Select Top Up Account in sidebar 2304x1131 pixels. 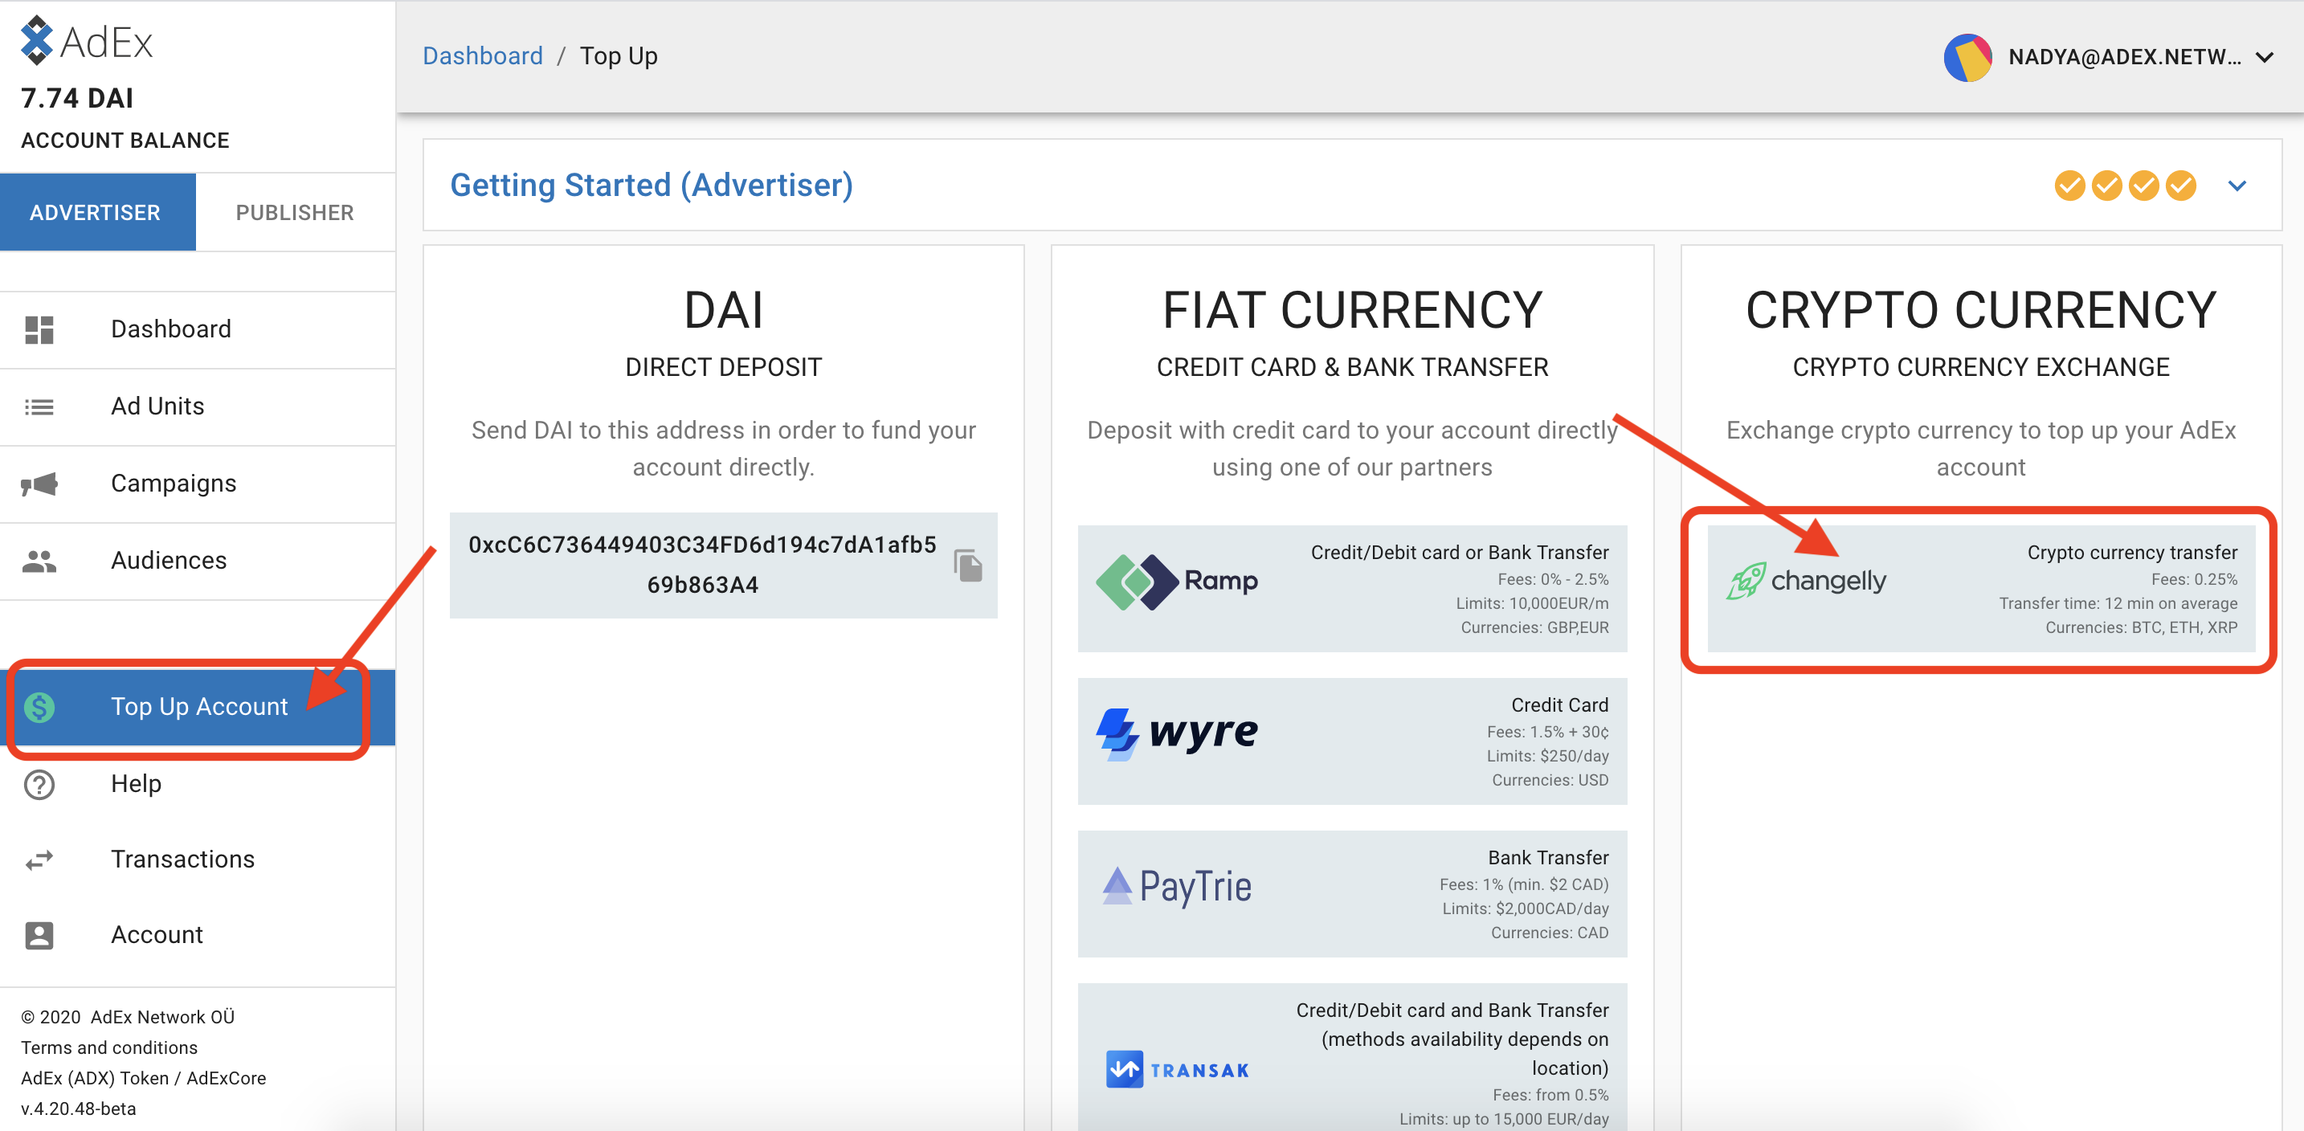pyautogui.click(x=198, y=707)
